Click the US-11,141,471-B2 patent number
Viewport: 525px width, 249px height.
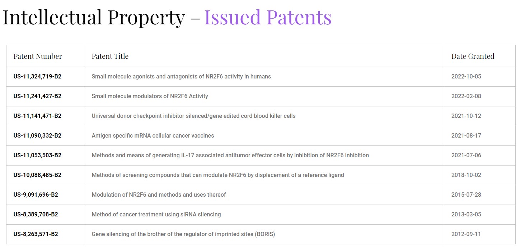(37, 116)
